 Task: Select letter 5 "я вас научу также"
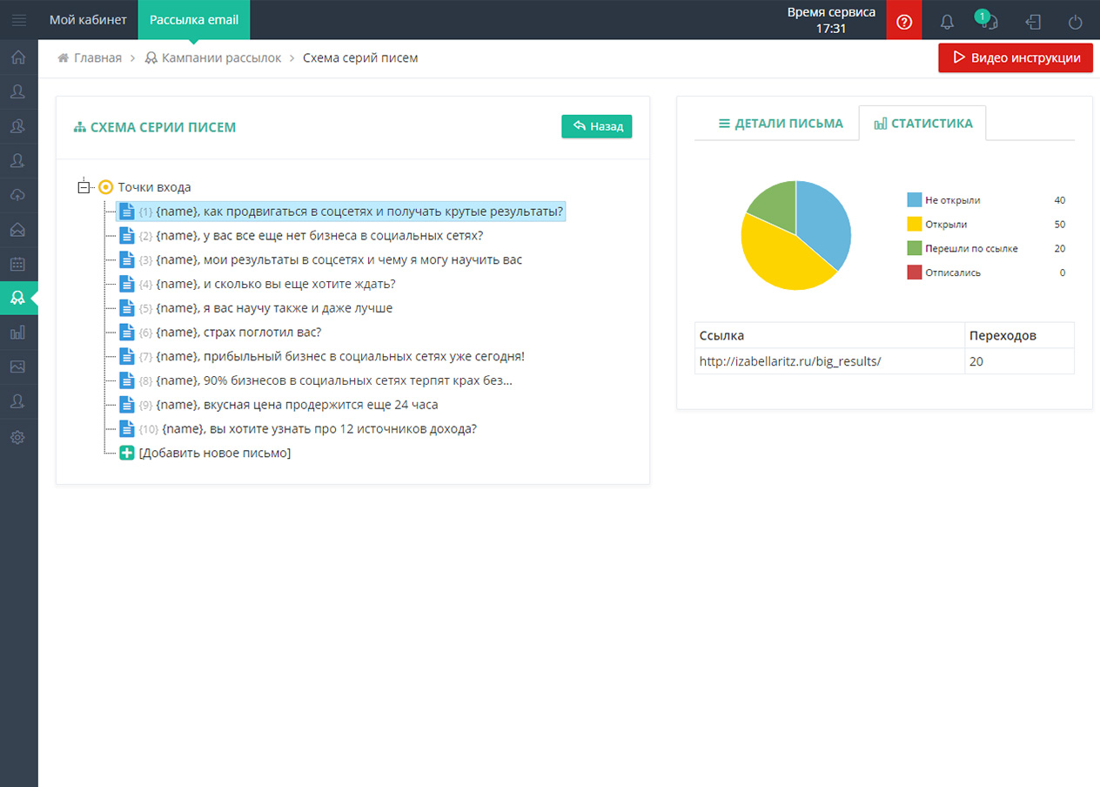click(274, 308)
